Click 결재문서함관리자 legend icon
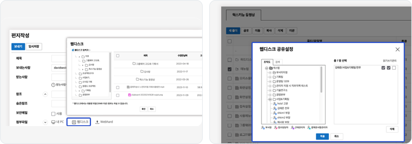The image size is (412, 144). pos(309,127)
